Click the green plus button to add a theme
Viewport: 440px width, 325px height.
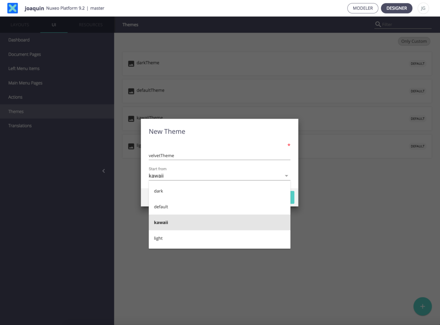tap(422, 306)
